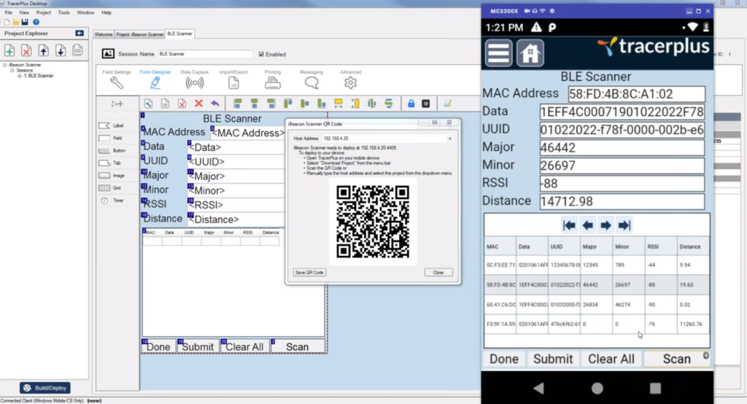Click the copy pages icon in Project Explorer

pyautogui.click(x=77, y=50)
